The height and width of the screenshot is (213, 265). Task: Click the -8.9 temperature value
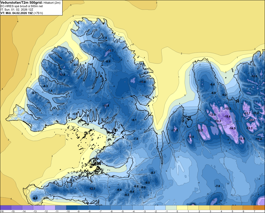[x=35, y=198]
